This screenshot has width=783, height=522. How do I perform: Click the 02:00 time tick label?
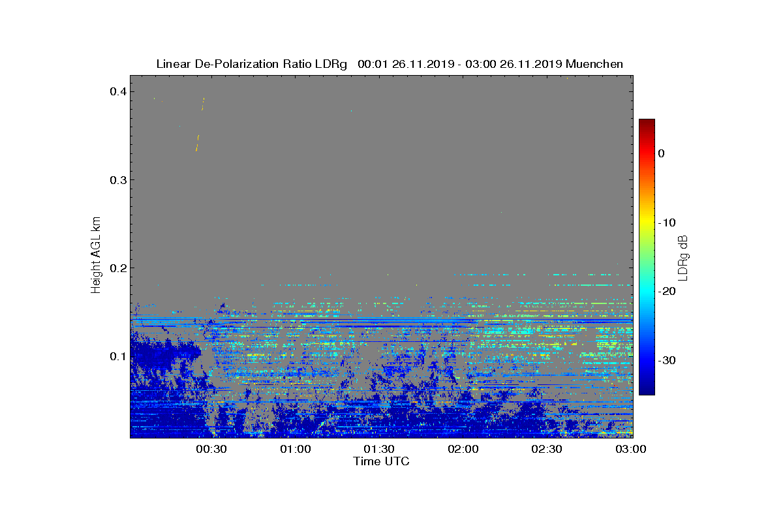[x=463, y=449]
